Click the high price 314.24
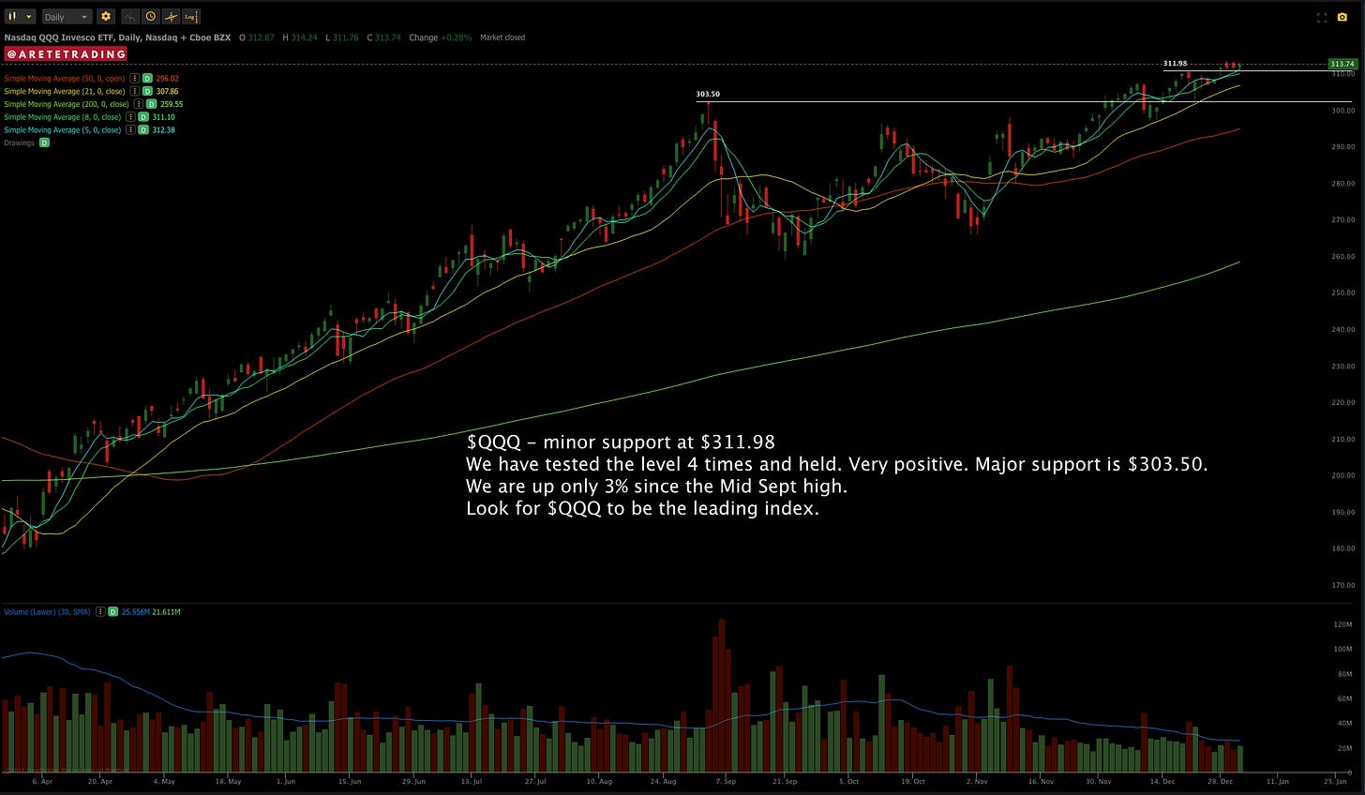 tap(304, 37)
